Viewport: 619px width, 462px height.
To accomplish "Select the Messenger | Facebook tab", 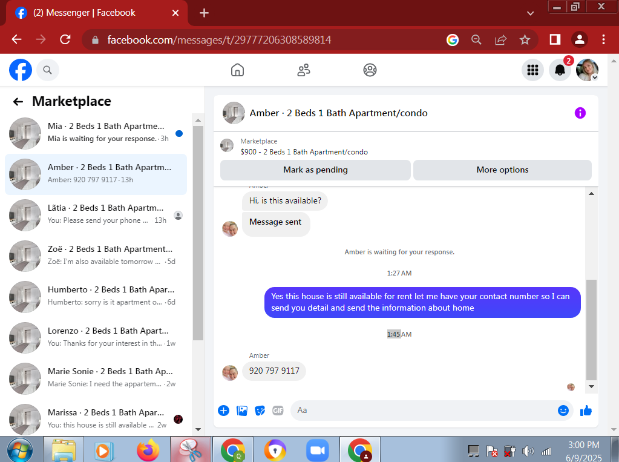I will (97, 13).
